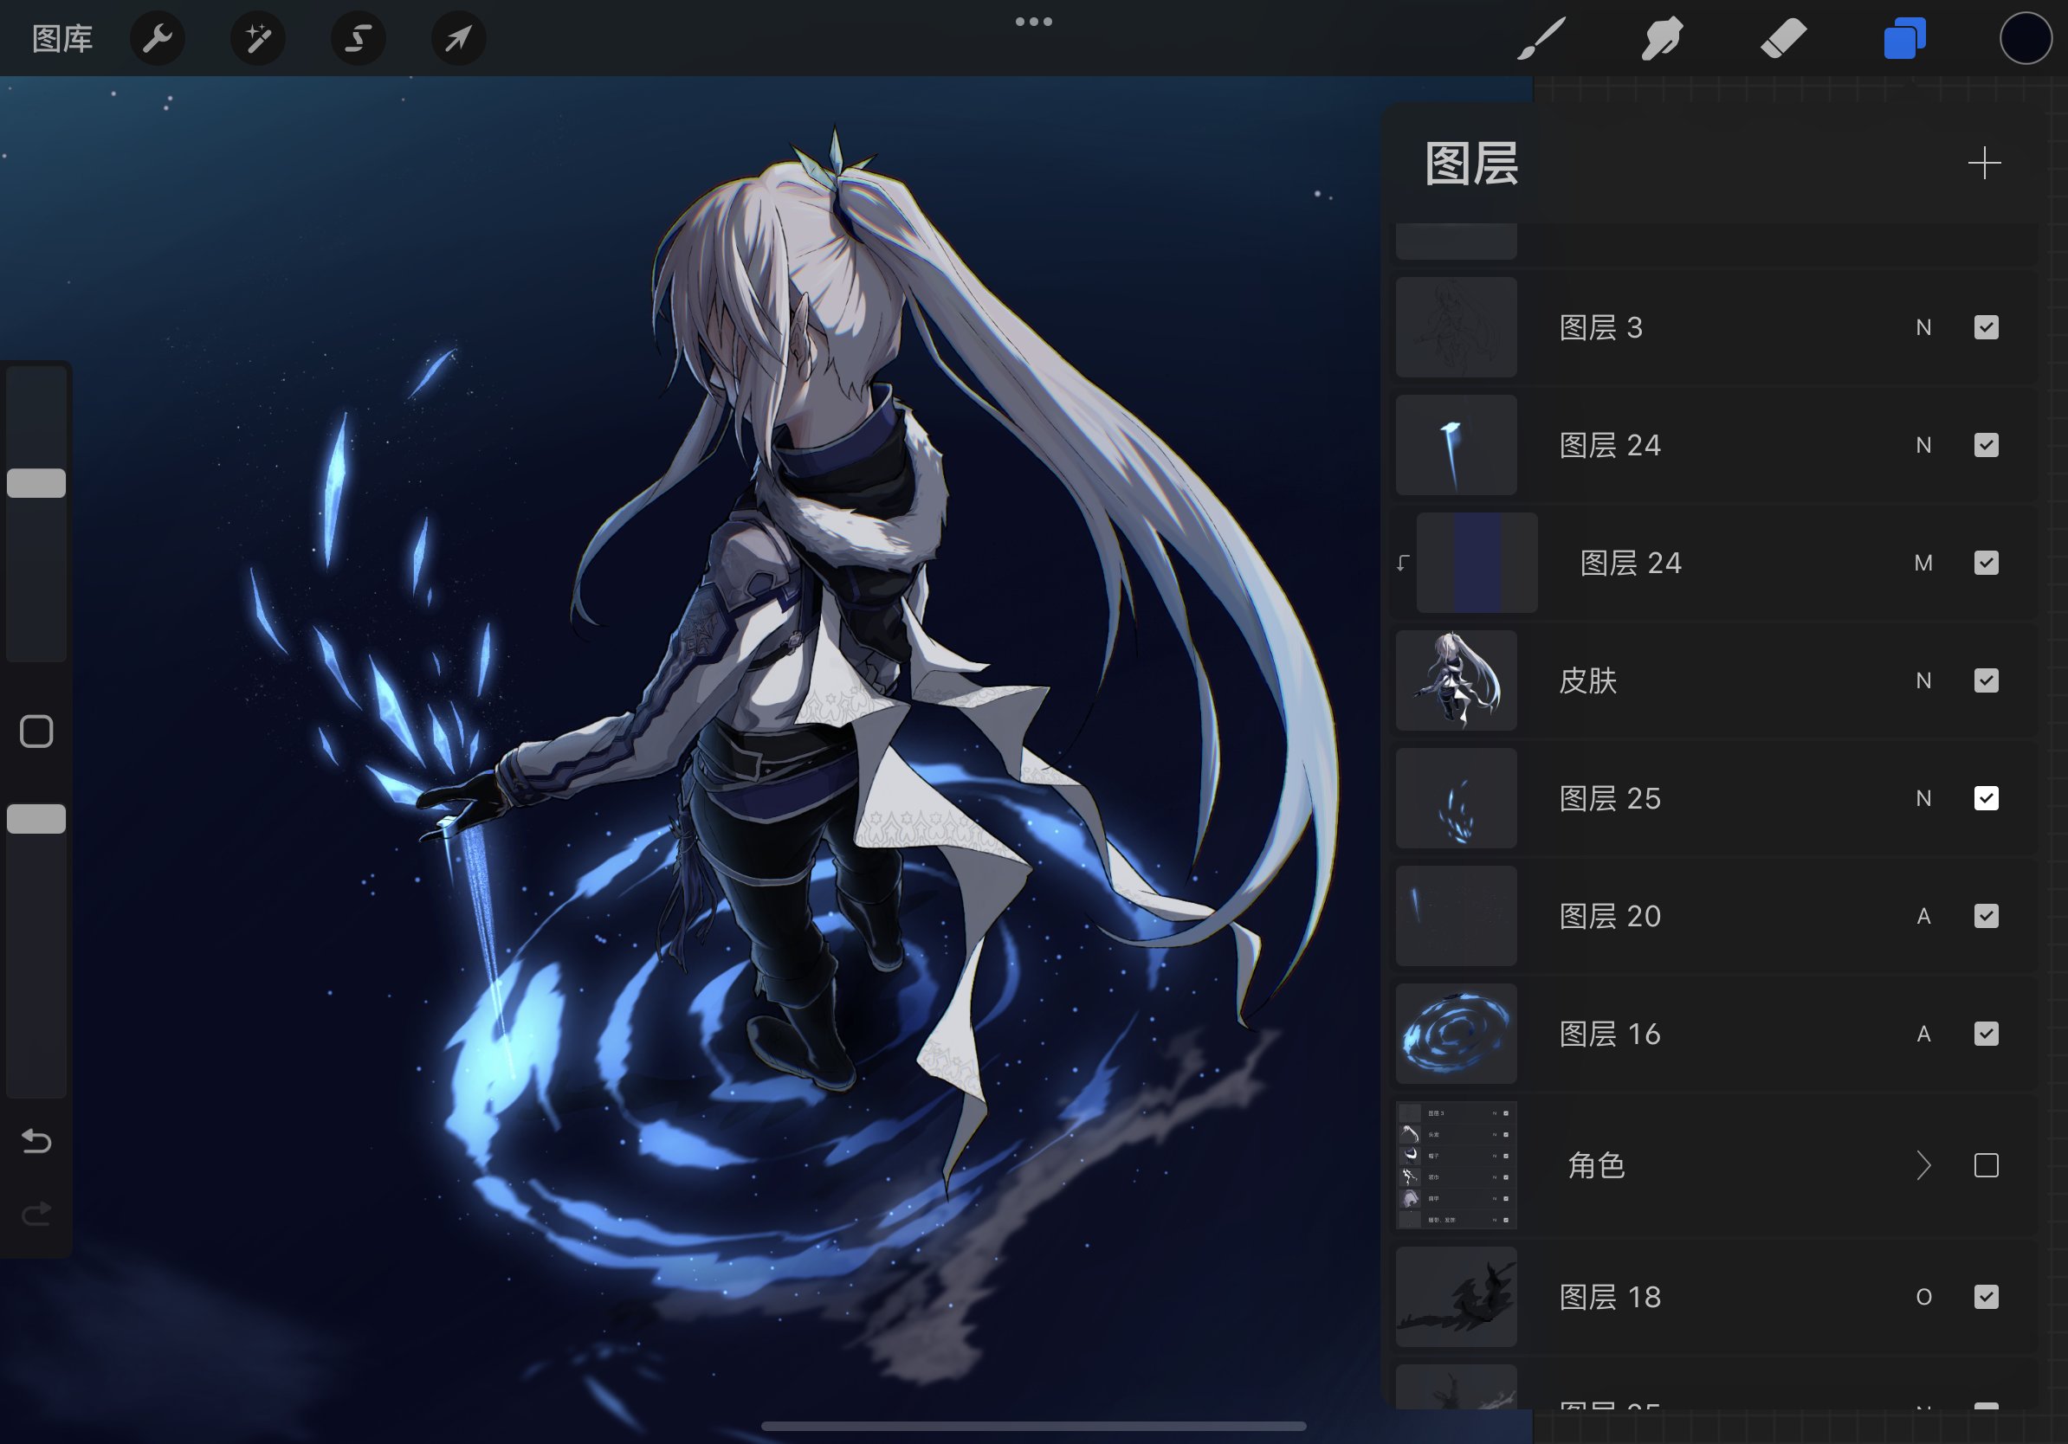Click the 图层 20 layer name
This screenshot has width=2068, height=1444.
(x=1610, y=917)
